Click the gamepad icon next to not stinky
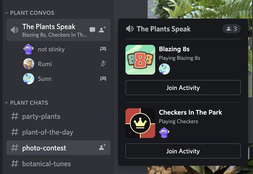Image resolution: width=253 pixels, height=174 pixels. pyautogui.click(x=103, y=49)
